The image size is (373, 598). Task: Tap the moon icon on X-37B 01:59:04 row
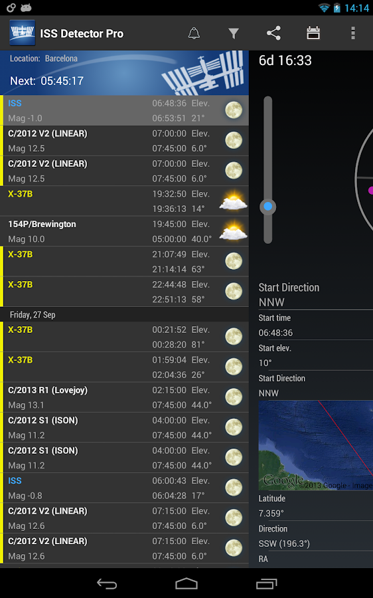click(x=234, y=367)
